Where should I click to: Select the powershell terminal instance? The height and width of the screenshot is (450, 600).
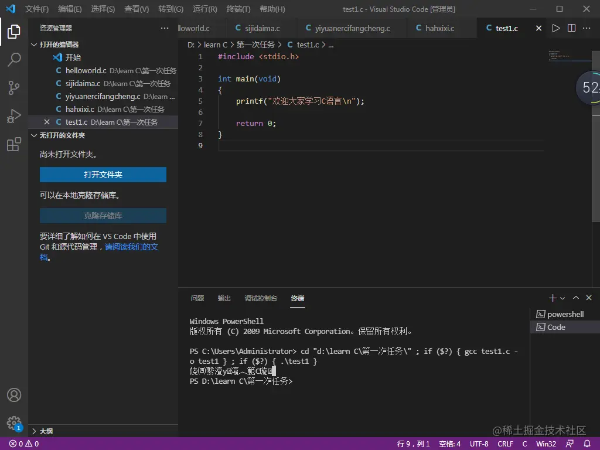(565, 314)
